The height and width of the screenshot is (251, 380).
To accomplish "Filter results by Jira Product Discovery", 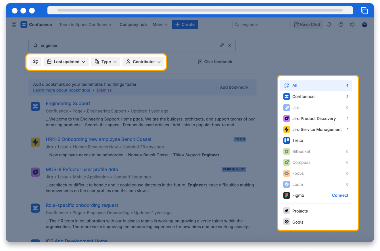I will tap(316, 118).
